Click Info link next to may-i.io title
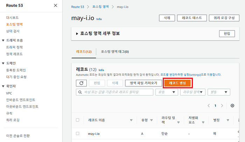Viewport: 245px width, 142px height. click(x=99, y=19)
